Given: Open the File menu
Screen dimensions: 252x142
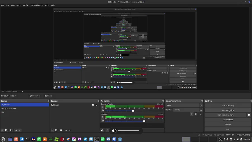Looking at the screenshot, I should 3,5.
